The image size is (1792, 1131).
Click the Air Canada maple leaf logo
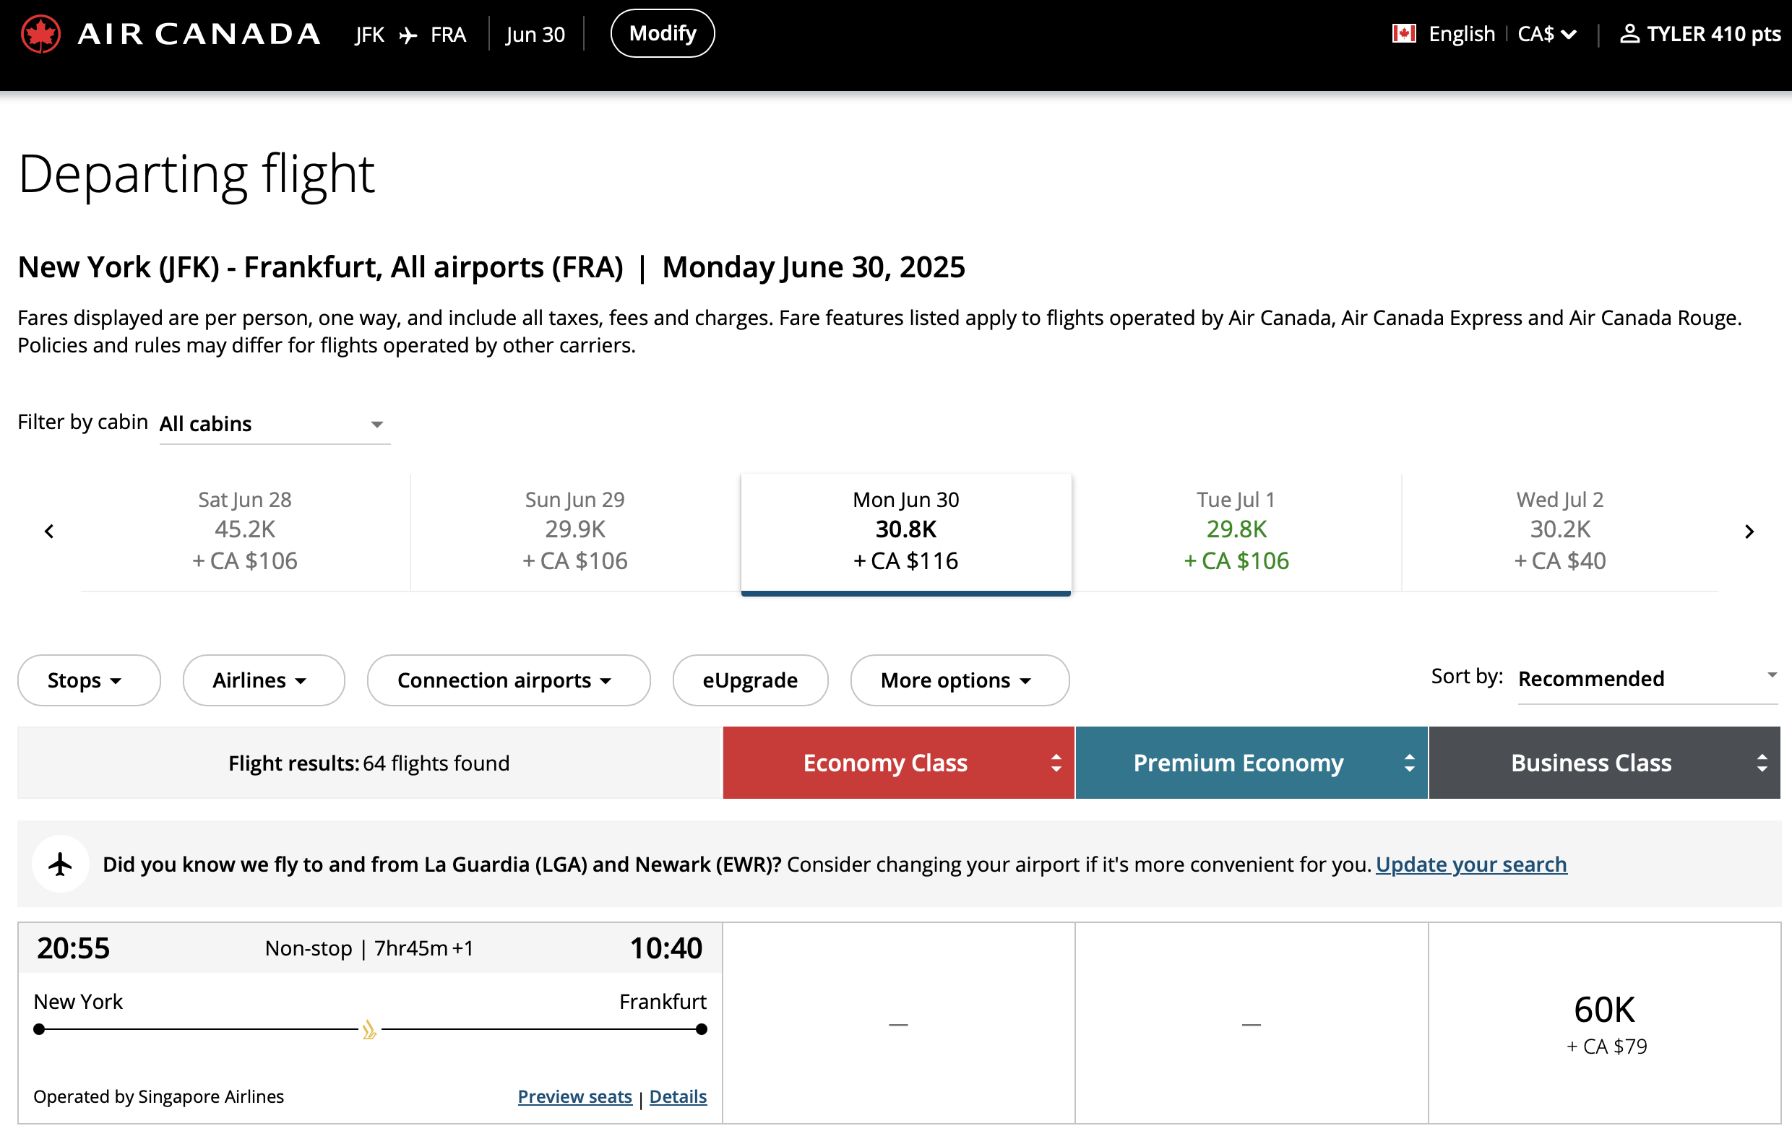(40, 34)
